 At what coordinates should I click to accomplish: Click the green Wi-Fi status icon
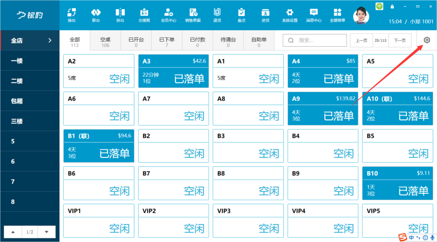tap(379, 6)
